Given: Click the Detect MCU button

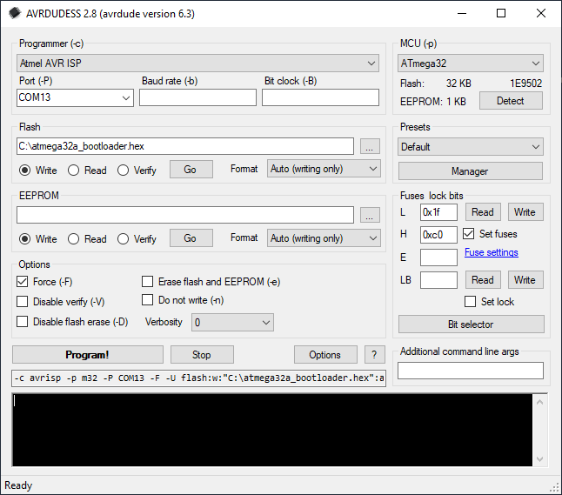Looking at the screenshot, I should 511,101.
